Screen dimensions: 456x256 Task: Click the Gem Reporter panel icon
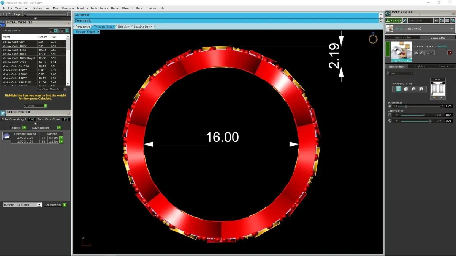(x=3, y=113)
